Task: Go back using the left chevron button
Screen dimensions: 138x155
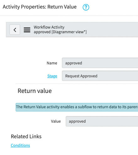Action: pos(15,30)
